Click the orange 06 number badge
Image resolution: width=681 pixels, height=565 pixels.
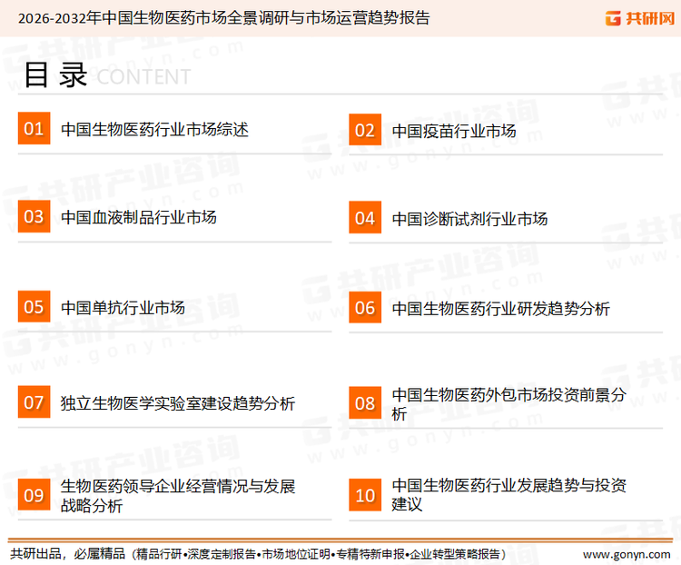coord(365,308)
